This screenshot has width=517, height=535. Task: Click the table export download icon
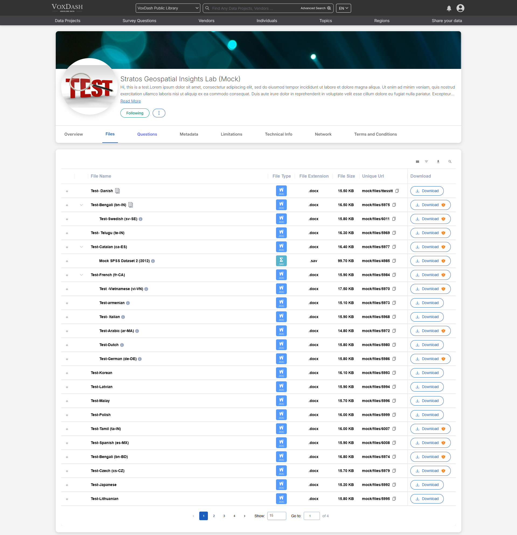(x=438, y=161)
